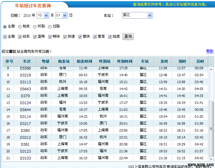Select train number D379
The width and height of the screenshot is (215, 168).
(25, 96)
